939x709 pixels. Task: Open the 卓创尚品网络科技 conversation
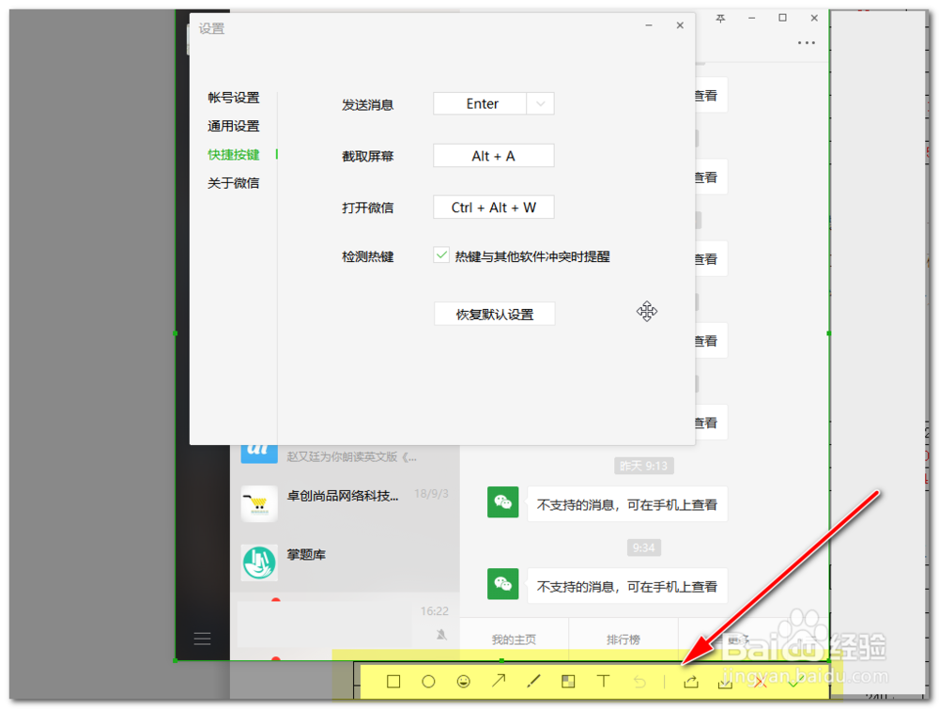point(345,503)
